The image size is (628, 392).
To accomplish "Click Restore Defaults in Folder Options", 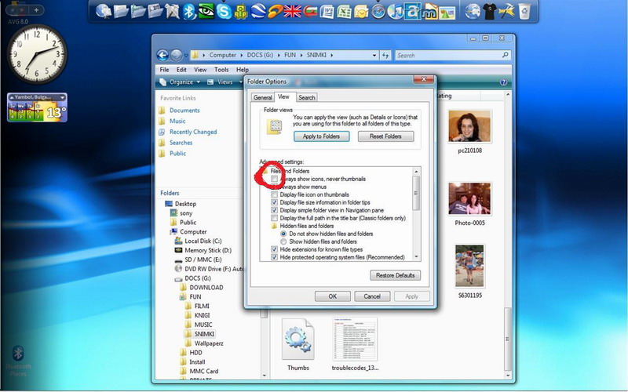I will [x=396, y=275].
